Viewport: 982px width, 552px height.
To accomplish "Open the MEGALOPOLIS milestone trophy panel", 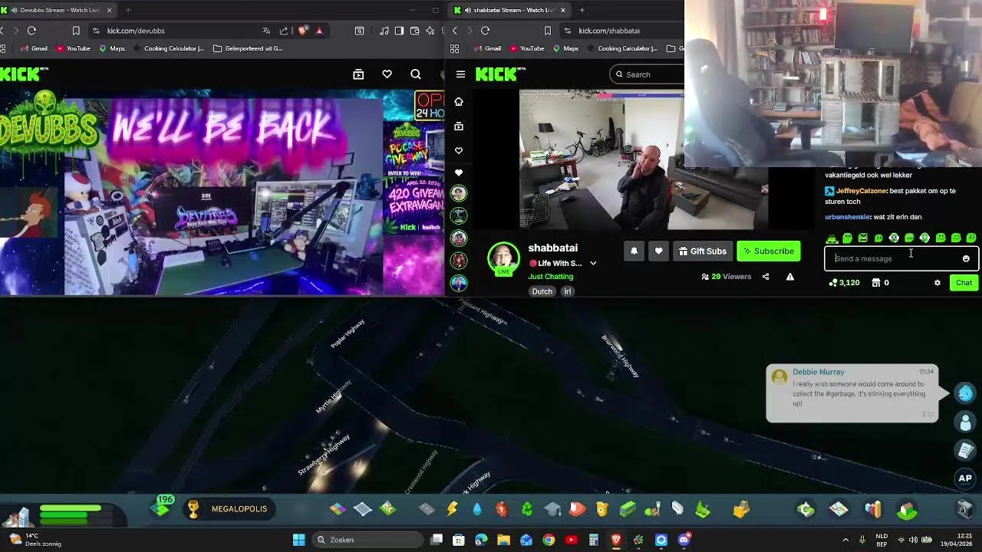I will (230, 509).
